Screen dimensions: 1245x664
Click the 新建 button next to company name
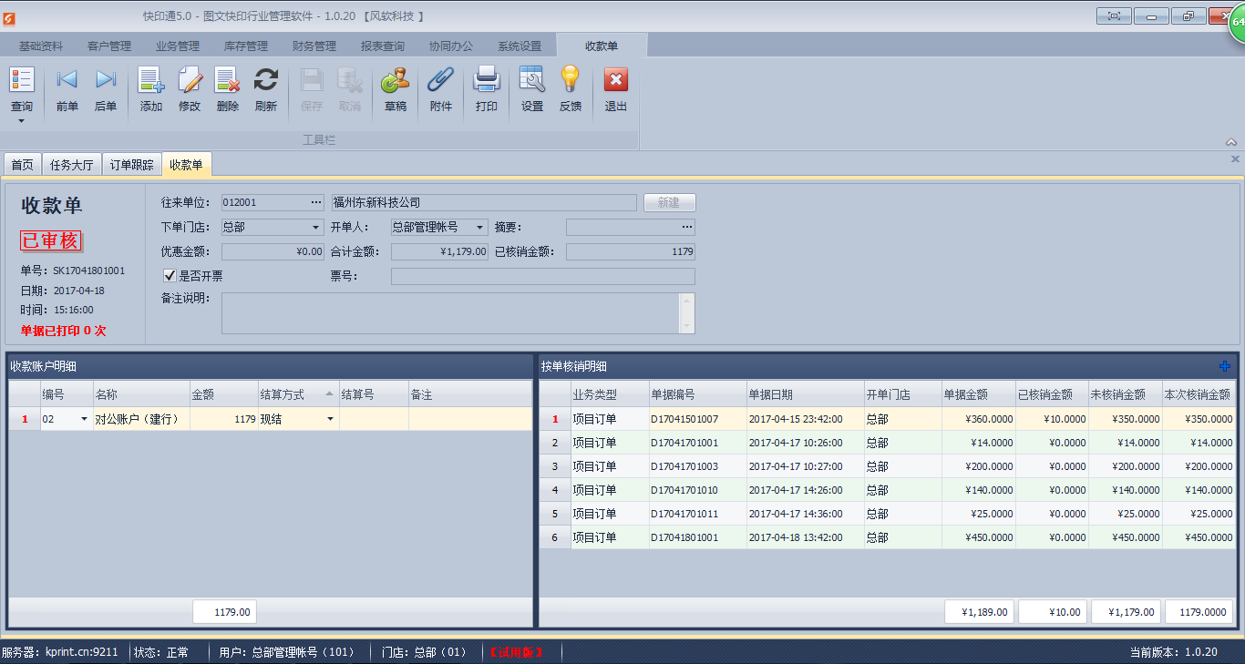point(670,202)
